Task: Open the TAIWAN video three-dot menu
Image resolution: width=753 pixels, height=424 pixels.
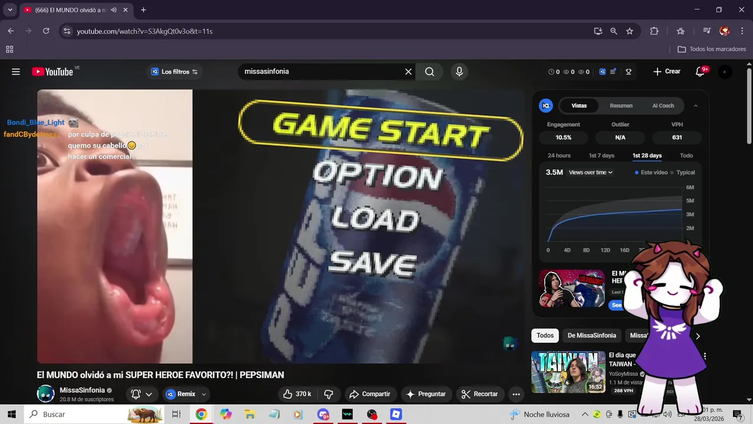Action: pos(705,356)
